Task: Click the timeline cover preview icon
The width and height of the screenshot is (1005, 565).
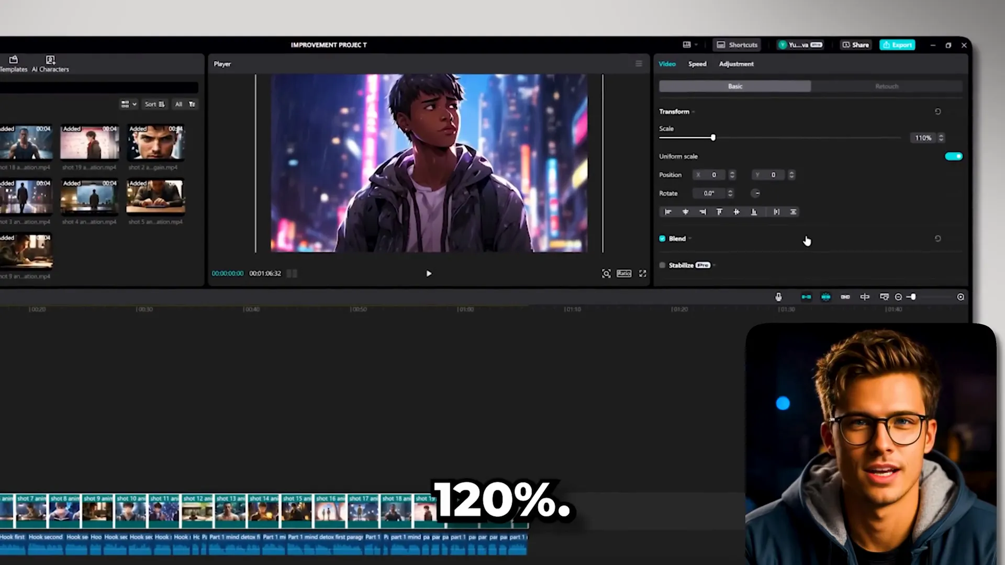Action: coord(884,297)
